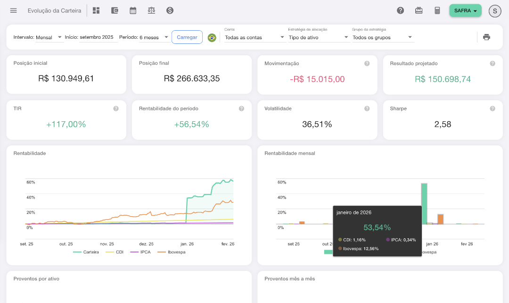Open the Período 6 meses dropdown
Screen dimensions: 509x303
click(x=154, y=37)
